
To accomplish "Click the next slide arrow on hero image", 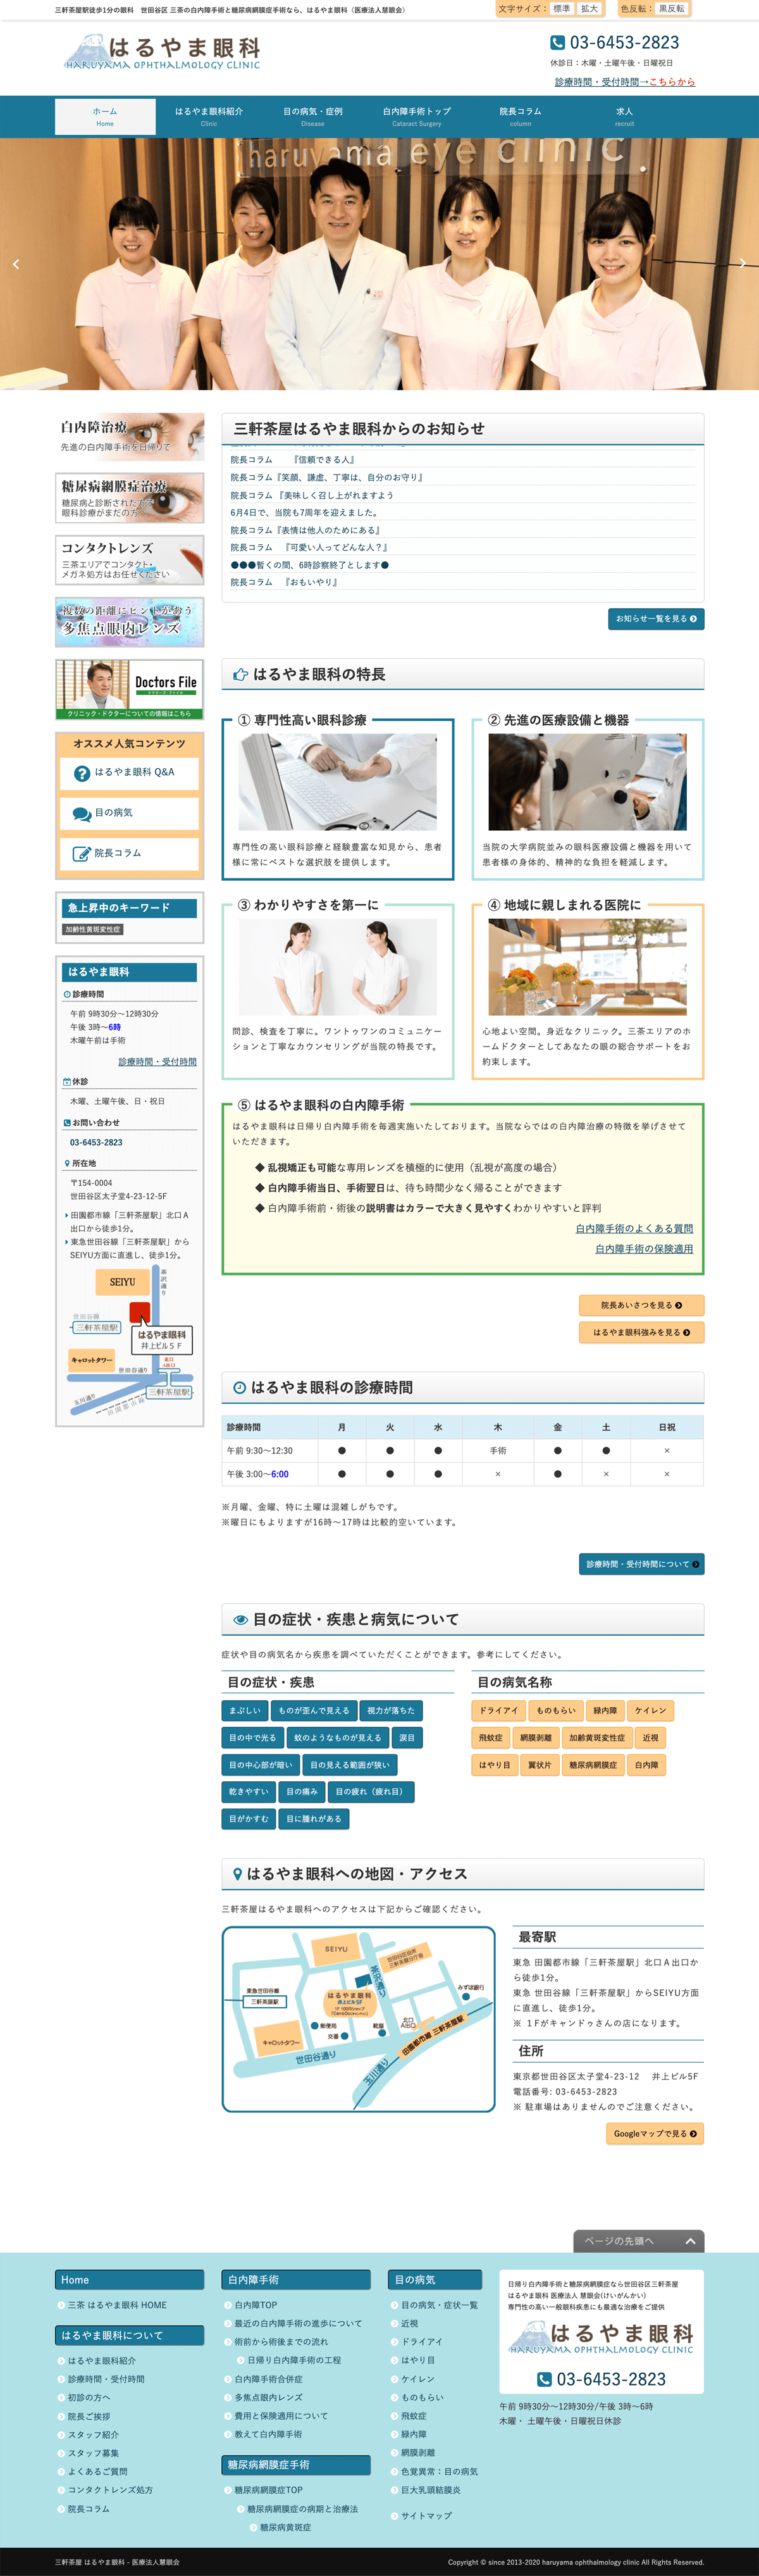I will pyautogui.click(x=742, y=264).
